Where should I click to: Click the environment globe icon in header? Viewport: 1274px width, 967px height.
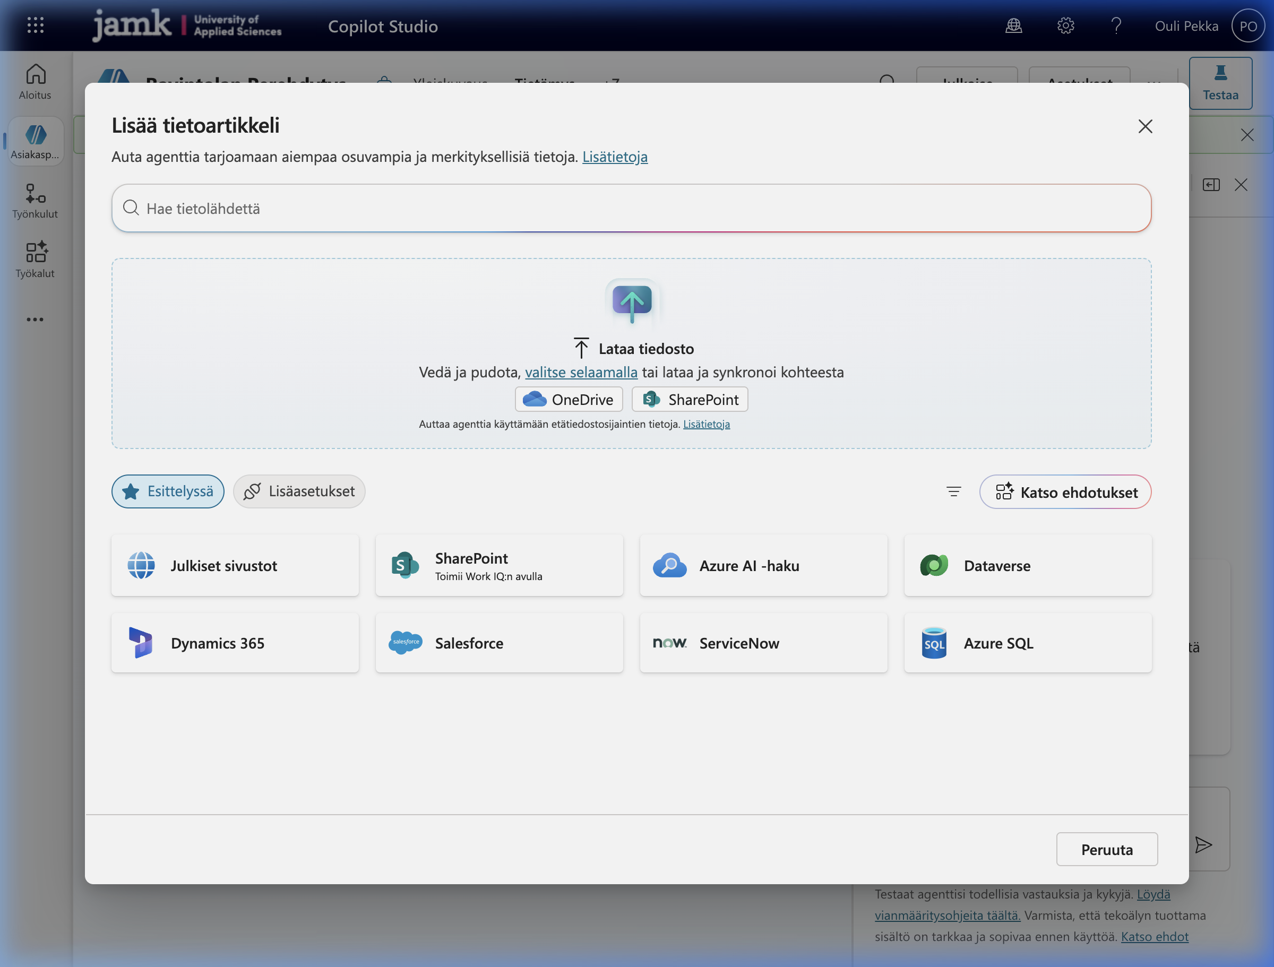(1014, 26)
